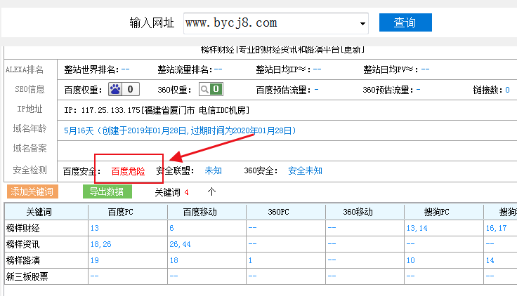
Task: Click 百度PC rank 18, 26 cell
Action: pyautogui.click(x=101, y=244)
